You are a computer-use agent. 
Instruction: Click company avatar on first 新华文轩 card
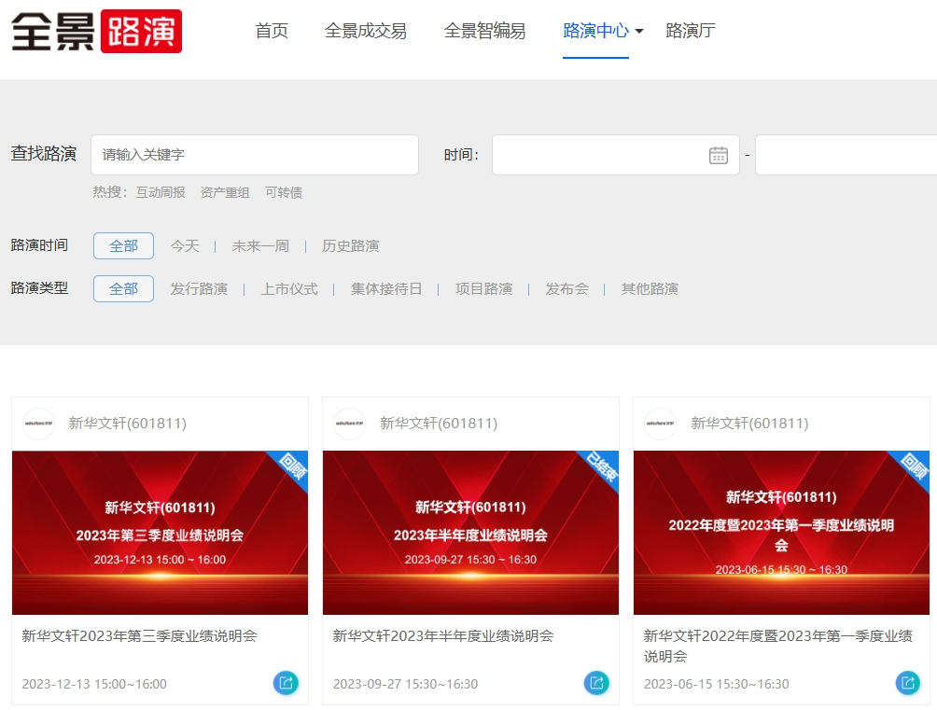click(x=39, y=424)
